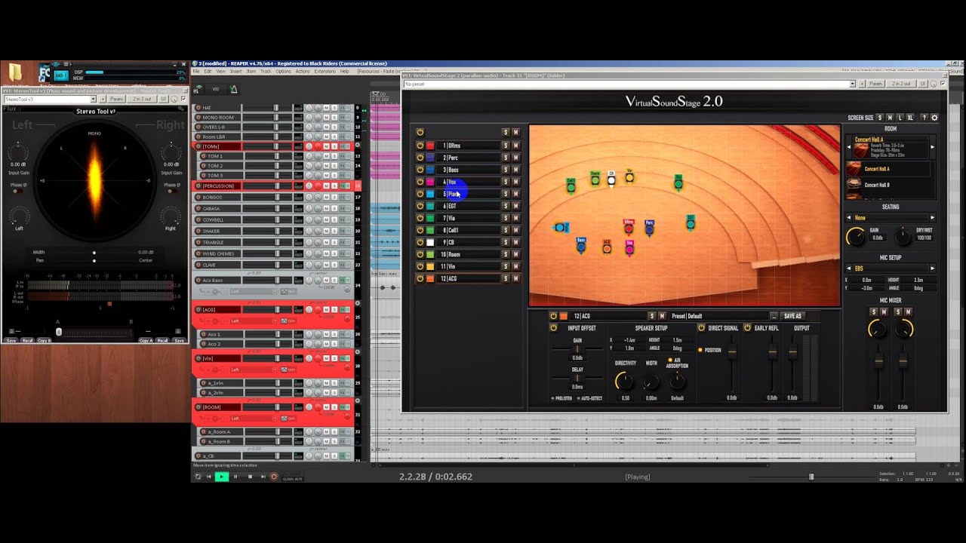Toggle Direct Signal power button
This screenshot has height=543, width=966.
coord(701,328)
